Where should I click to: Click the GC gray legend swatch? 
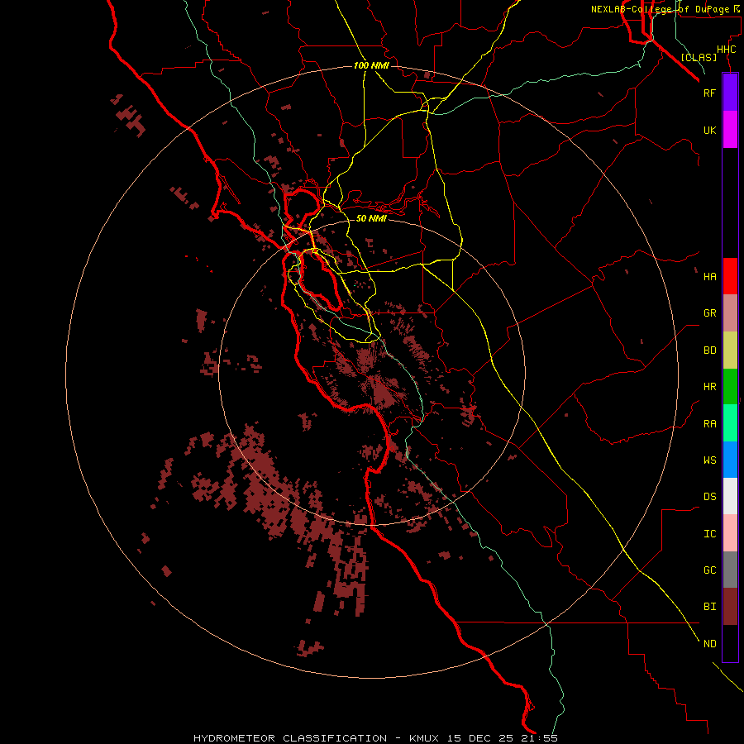pos(730,570)
